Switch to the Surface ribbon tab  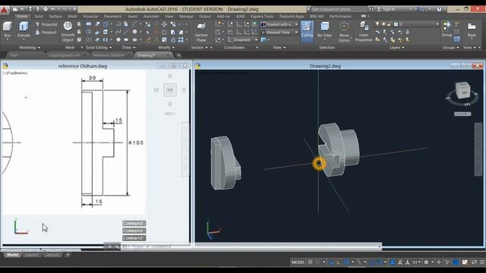pyautogui.click(x=55, y=16)
